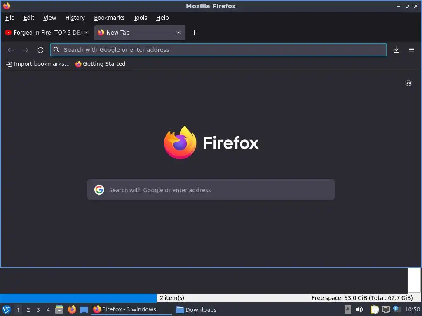Screen dimensions: 422x316
Task: Open the Tools menu
Action: (140, 18)
